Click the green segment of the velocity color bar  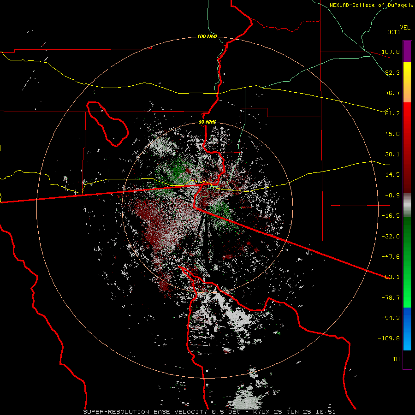click(x=407, y=262)
